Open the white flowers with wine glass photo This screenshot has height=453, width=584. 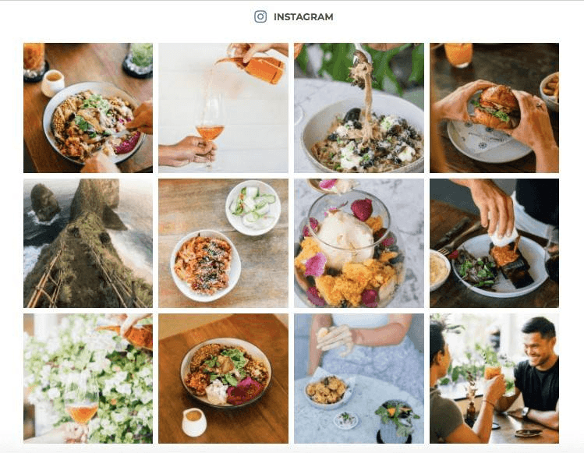[88, 378]
